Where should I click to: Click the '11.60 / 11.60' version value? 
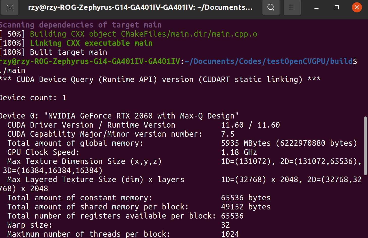click(251, 125)
